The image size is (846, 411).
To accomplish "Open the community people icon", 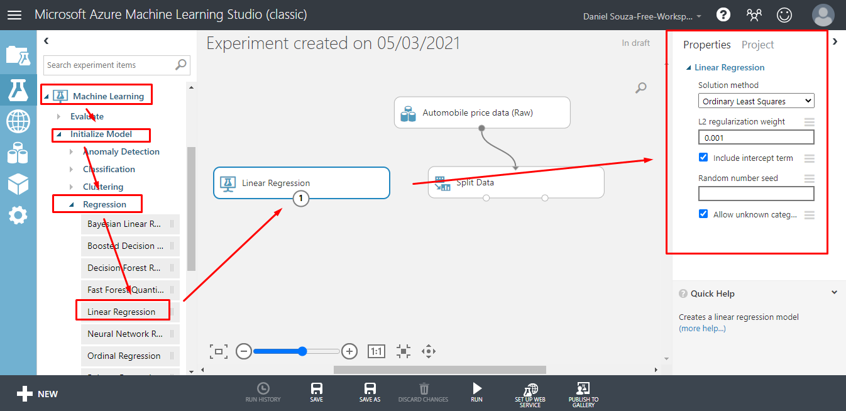I will click(x=754, y=14).
